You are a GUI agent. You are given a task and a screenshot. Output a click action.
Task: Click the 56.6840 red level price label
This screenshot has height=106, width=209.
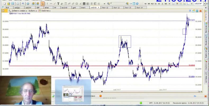(x=192, y=65)
